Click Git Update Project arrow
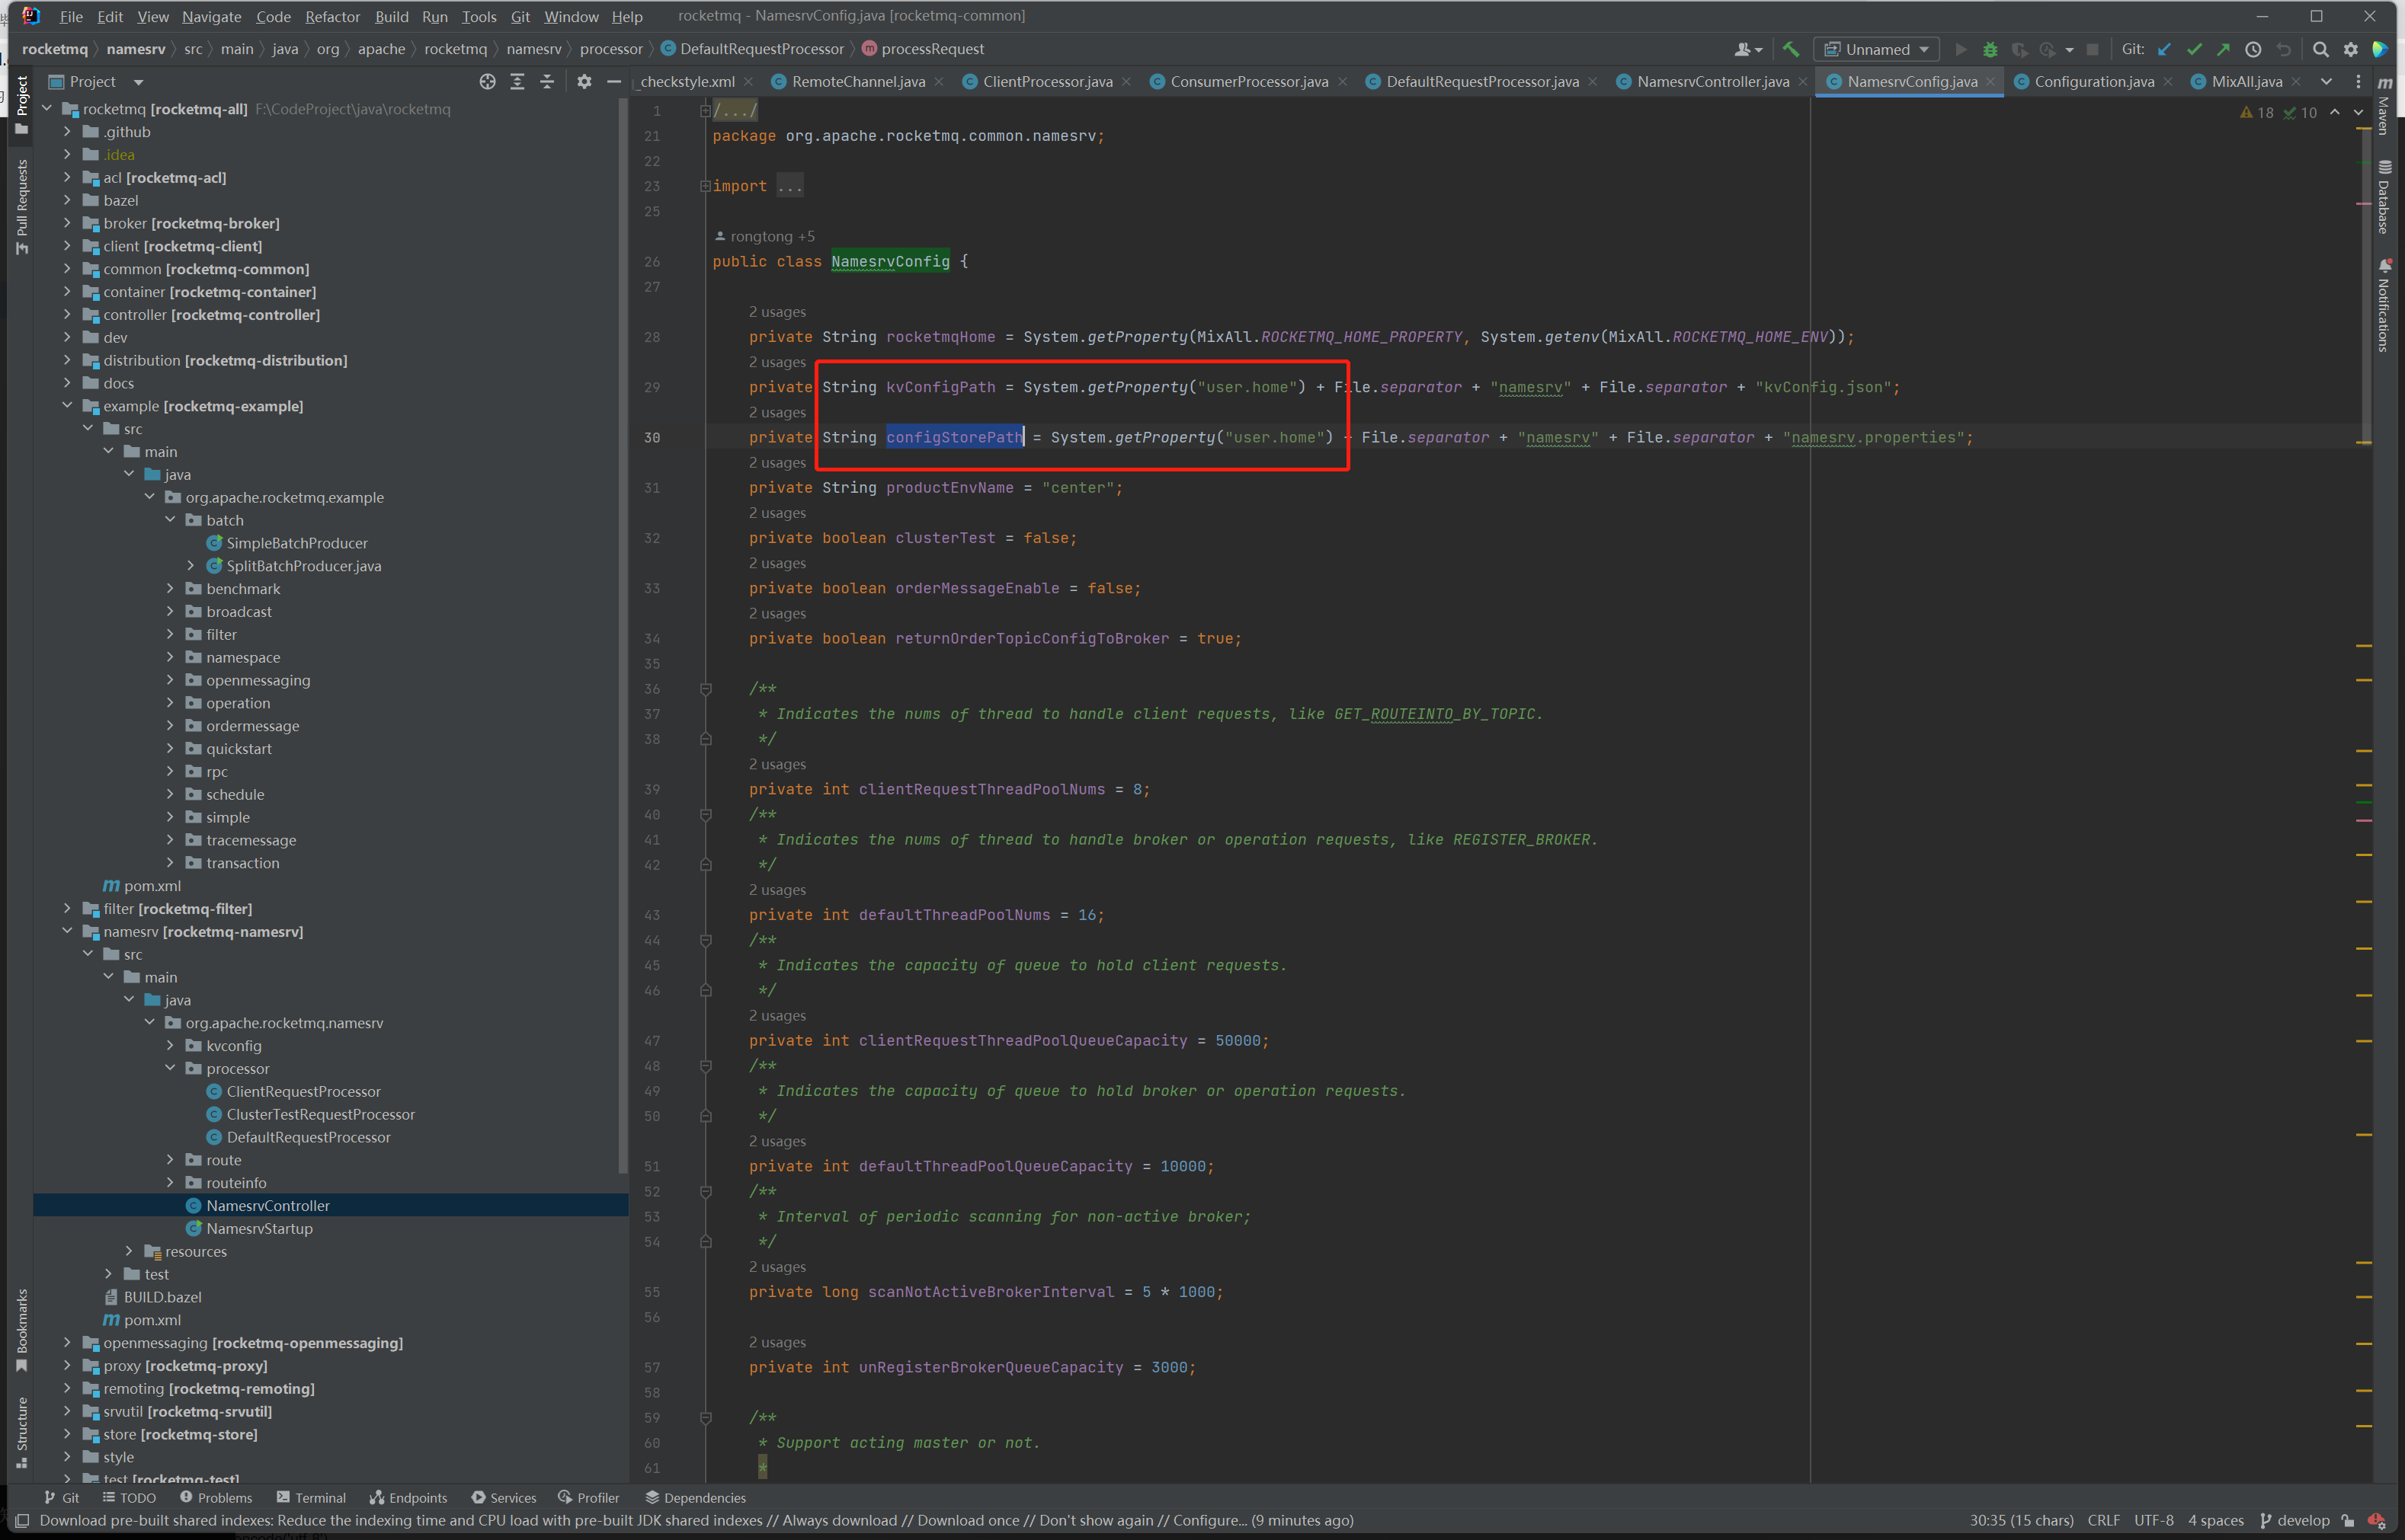 [x=2165, y=49]
